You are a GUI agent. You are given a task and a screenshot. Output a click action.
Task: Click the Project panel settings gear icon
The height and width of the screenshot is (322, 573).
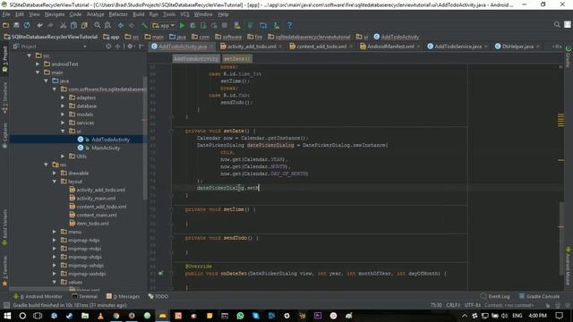pyautogui.click(x=130, y=47)
